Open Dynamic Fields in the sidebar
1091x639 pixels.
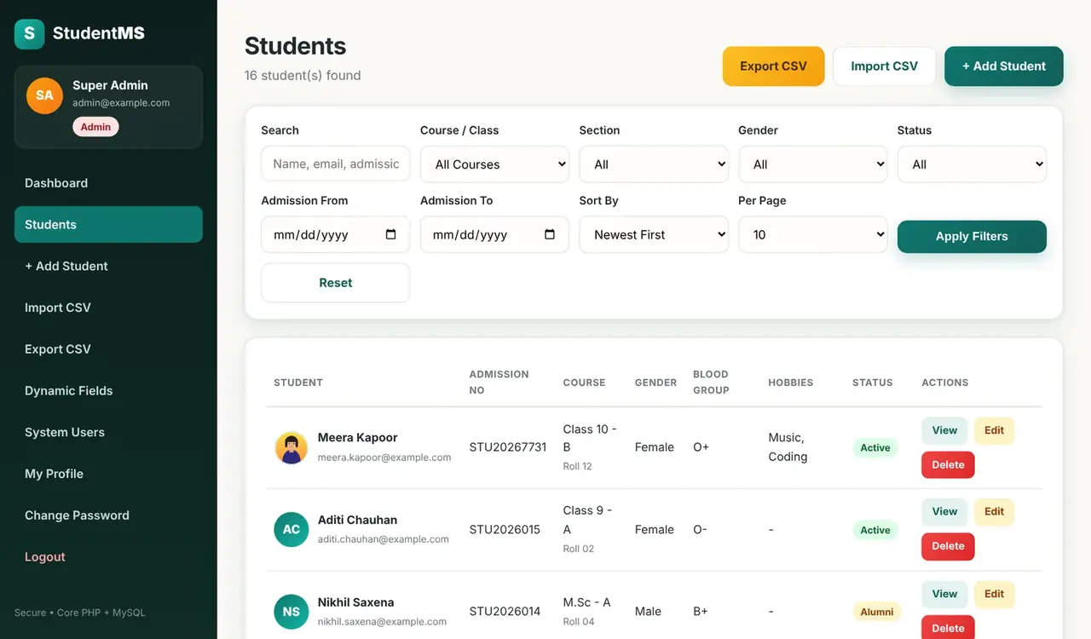(x=108, y=391)
